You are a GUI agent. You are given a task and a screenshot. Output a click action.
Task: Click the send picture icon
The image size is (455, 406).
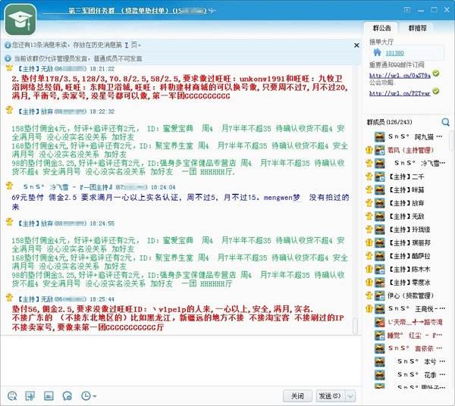tap(48, 396)
